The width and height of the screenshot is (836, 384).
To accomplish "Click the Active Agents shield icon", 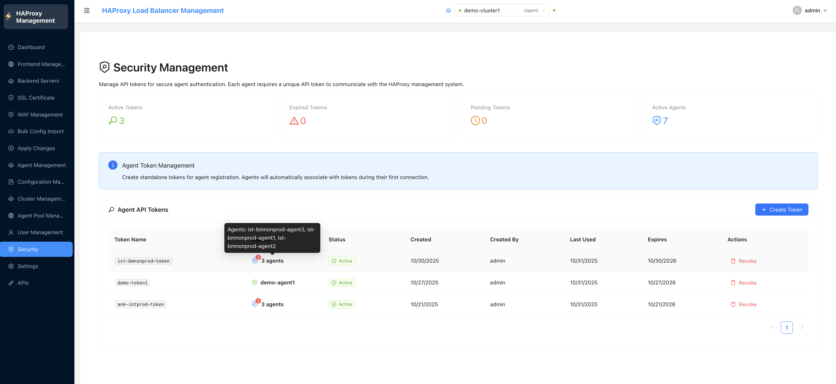I will click(656, 121).
